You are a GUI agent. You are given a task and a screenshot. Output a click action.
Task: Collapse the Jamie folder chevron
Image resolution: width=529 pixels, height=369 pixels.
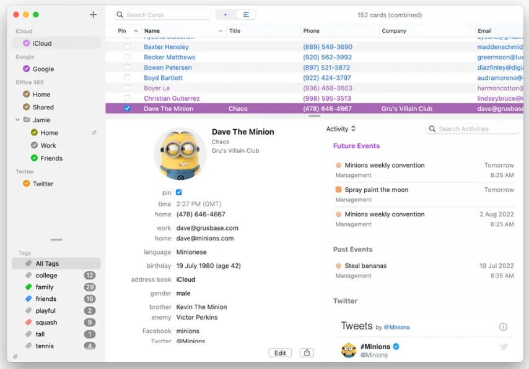pos(17,119)
